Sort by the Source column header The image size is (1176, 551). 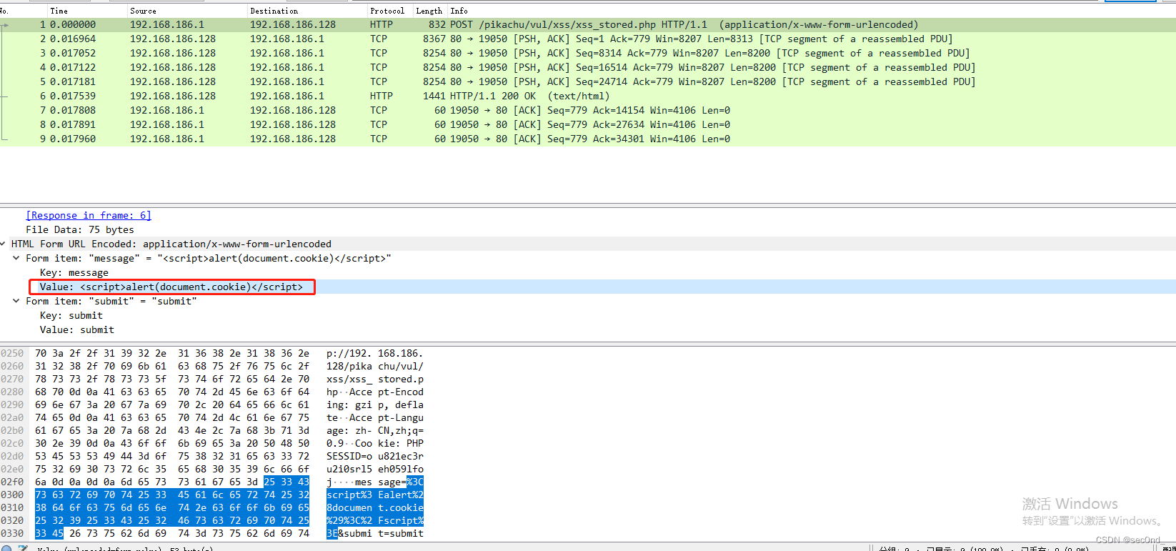click(143, 11)
